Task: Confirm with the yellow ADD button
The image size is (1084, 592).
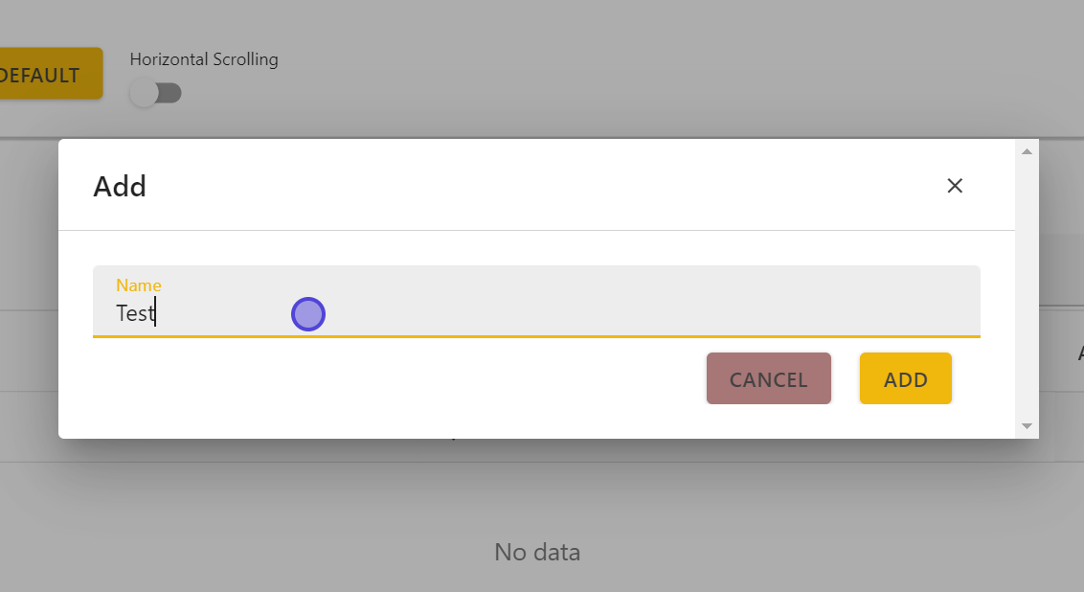Action: click(x=905, y=379)
